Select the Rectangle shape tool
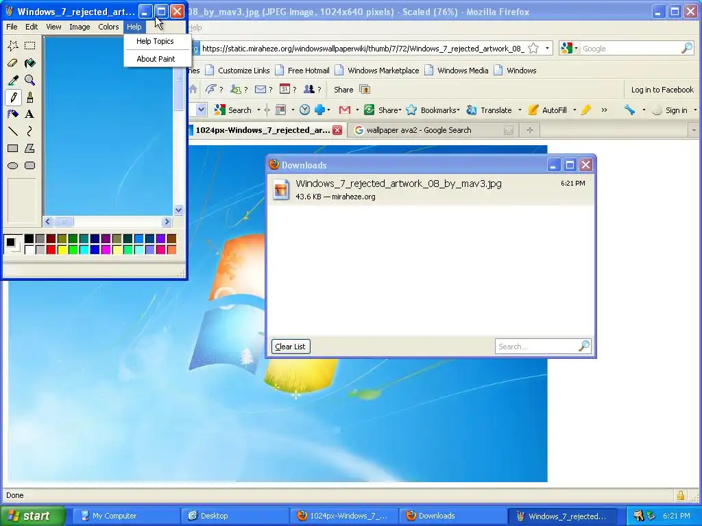 (13, 148)
